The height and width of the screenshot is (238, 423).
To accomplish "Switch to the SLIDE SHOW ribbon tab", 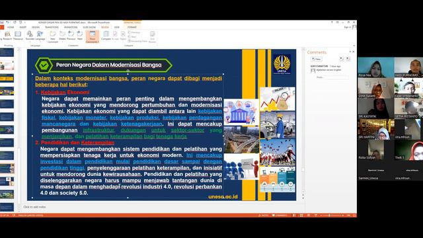I will coord(89,27).
